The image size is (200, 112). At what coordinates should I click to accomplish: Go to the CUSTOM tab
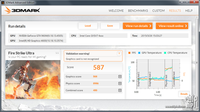click(158, 11)
